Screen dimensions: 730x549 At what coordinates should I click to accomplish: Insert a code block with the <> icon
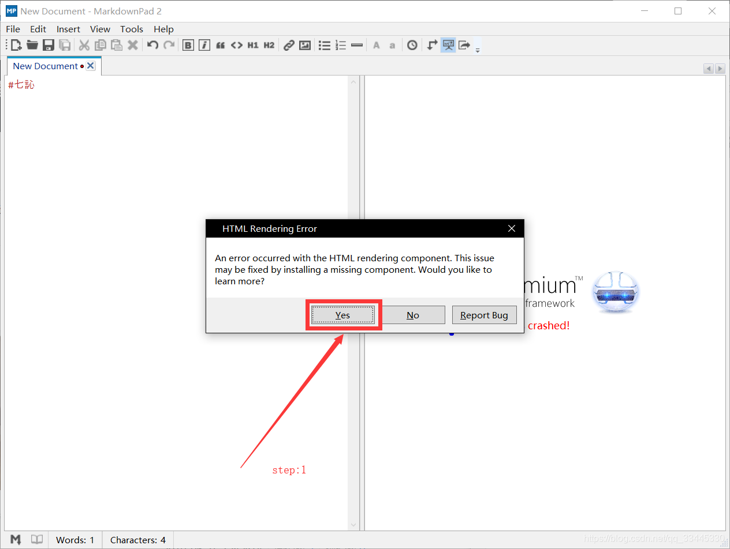tap(237, 45)
